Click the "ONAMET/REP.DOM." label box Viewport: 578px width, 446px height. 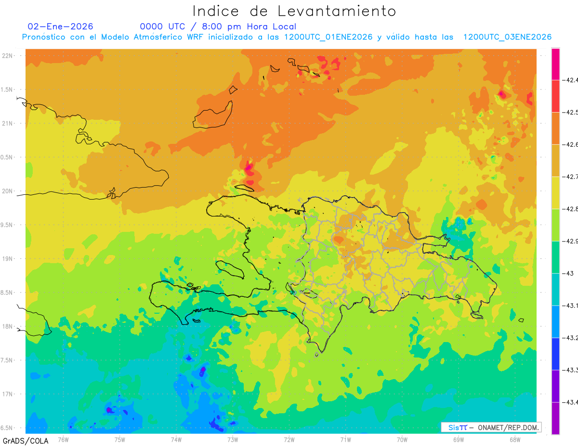491,427
